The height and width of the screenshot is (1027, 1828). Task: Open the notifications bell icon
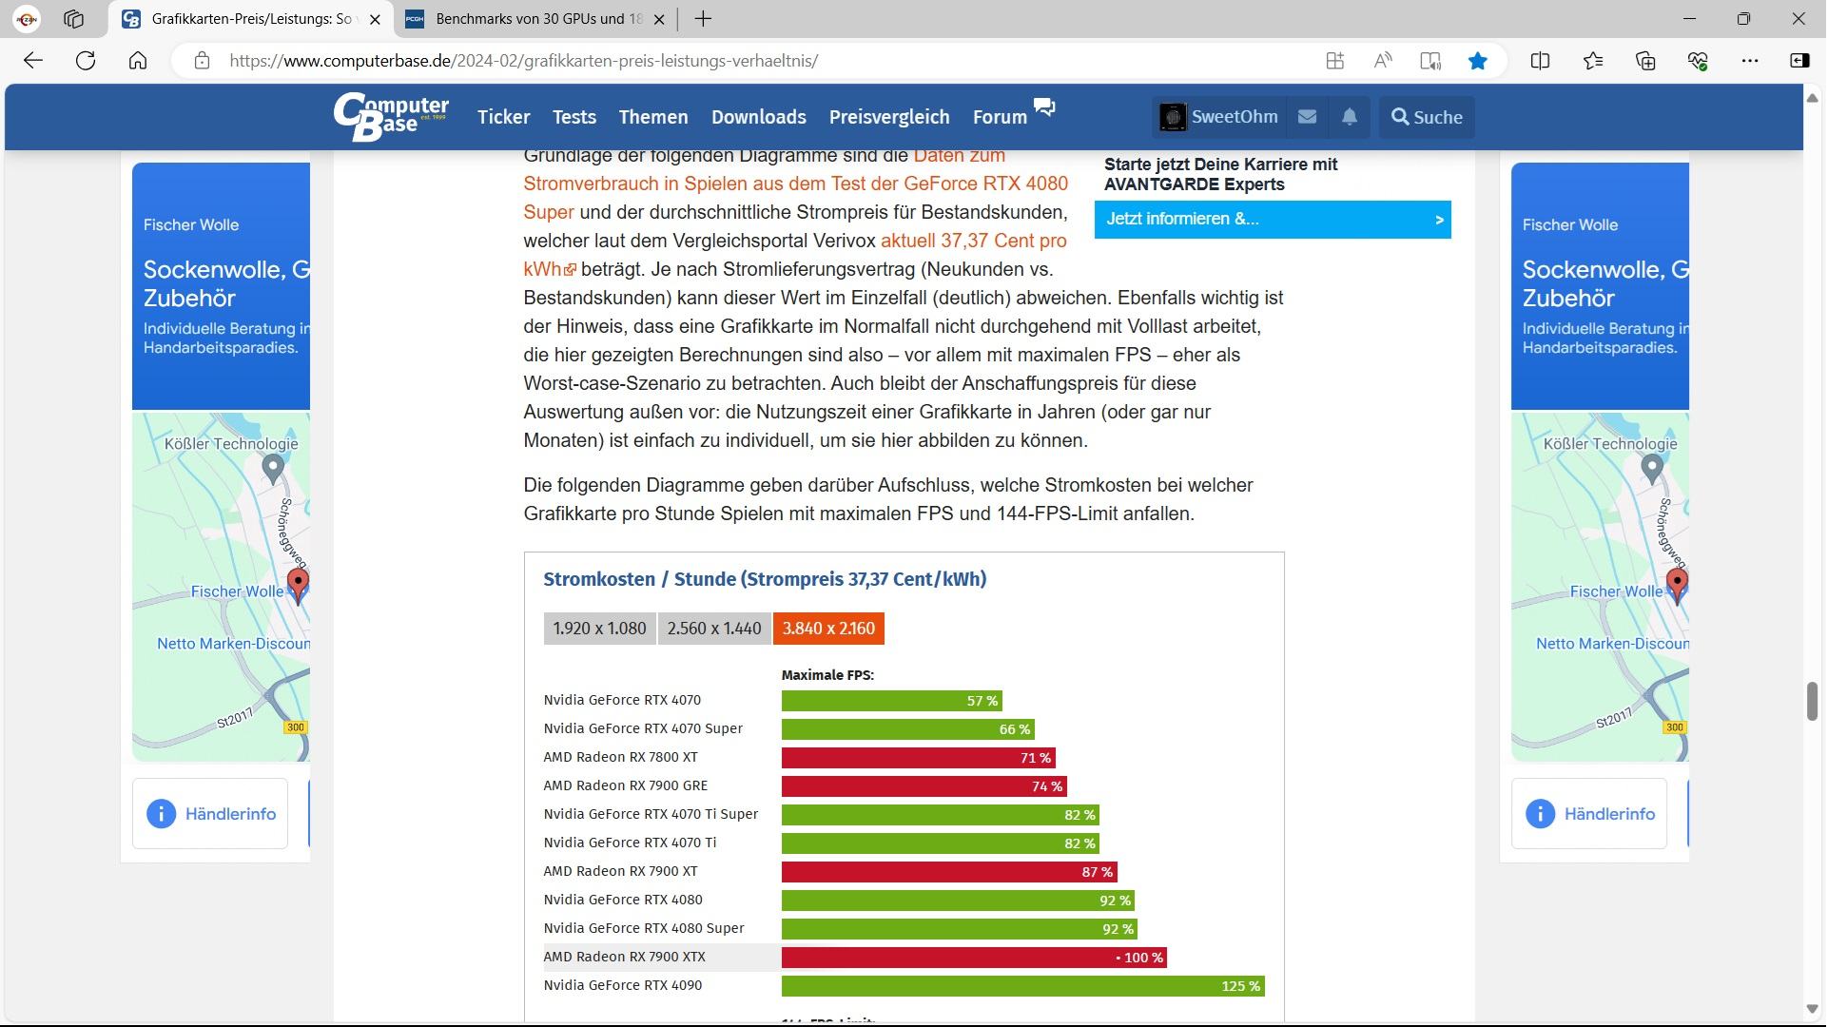[1349, 117]
